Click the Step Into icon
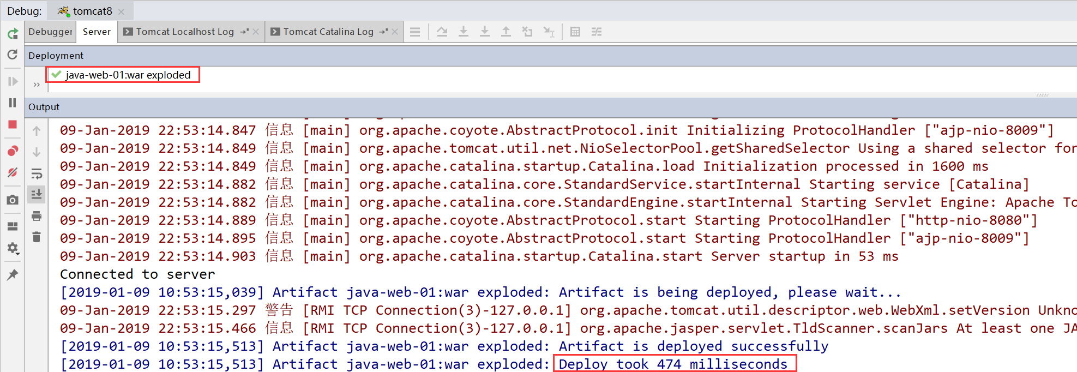Screen dimensions: 1077x372 (464, 32)
